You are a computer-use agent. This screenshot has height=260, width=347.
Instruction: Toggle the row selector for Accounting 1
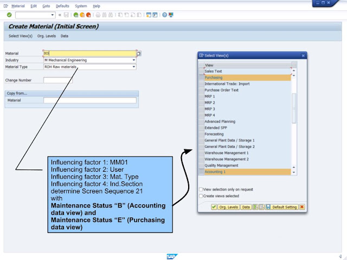[201, 172]
